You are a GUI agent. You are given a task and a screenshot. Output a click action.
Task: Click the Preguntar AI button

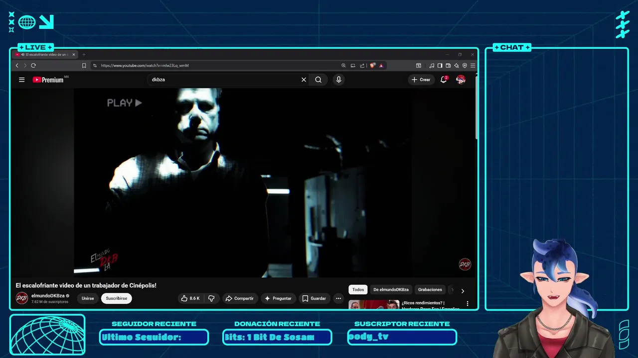point(278,298)
